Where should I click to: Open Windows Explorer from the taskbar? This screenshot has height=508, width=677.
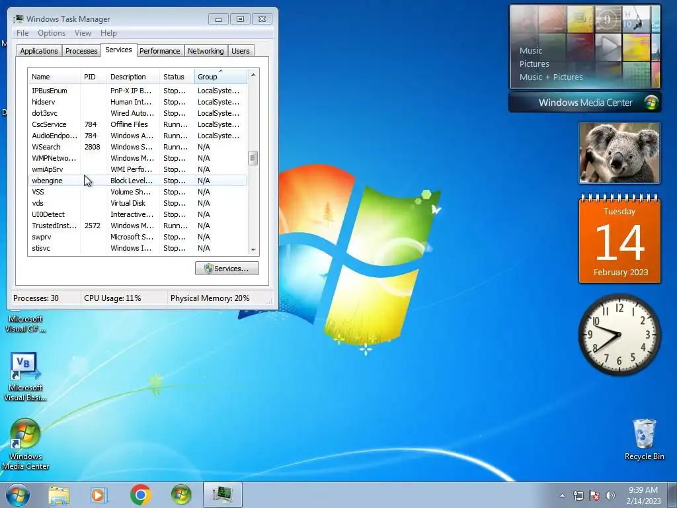(59, 495)
